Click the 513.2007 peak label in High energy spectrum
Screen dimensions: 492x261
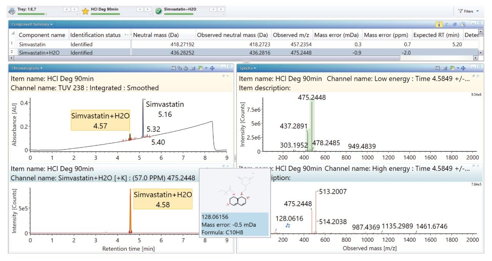tap(332, 192)
